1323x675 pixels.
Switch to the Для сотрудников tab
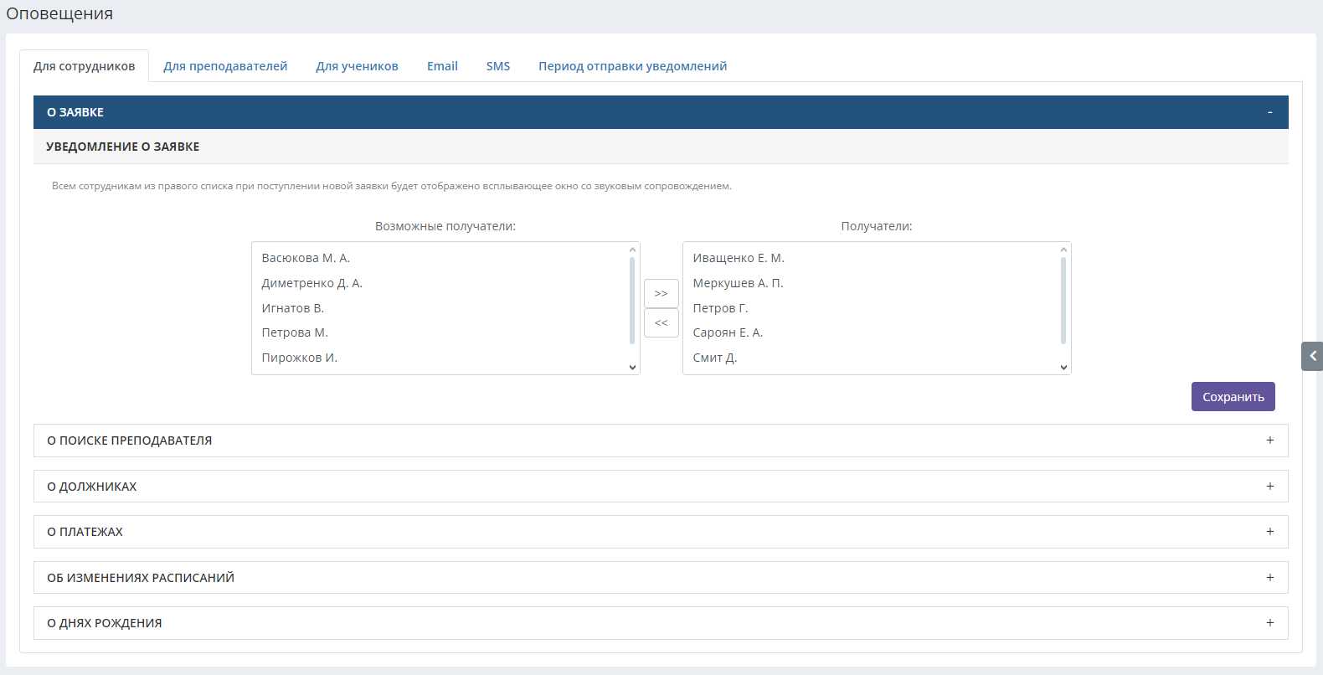[x=84, y=66]
